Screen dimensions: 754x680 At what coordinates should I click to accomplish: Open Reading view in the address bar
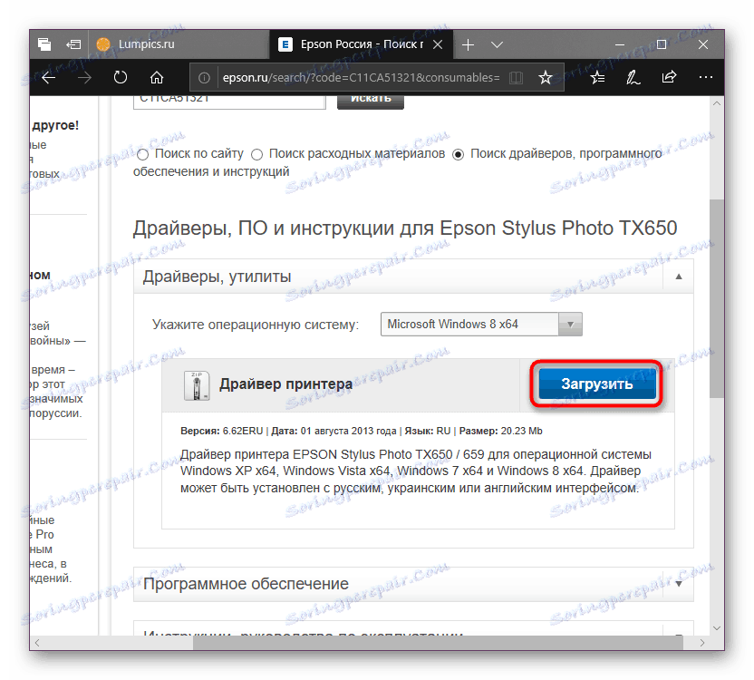(x=515, y=77)
